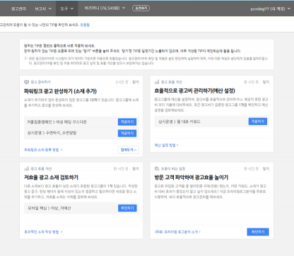Apply tip for 대표 키워드 row

(x=258, y=122)
